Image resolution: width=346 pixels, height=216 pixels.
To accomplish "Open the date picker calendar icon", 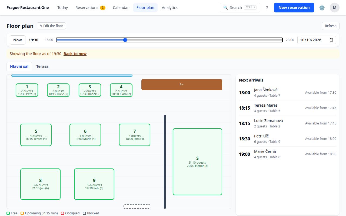I will point(331,40).
